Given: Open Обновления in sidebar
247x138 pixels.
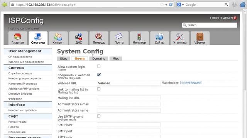Looking at the screenshot, I should tap(17, 132).
